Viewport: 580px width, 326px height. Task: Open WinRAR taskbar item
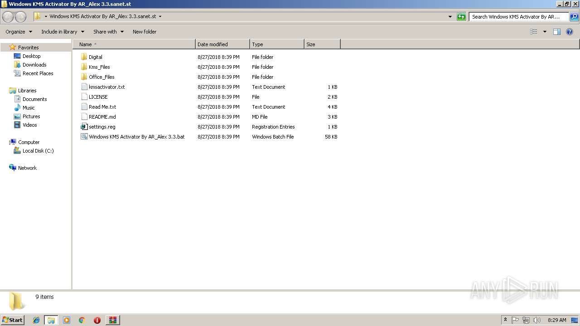[112, 320]
